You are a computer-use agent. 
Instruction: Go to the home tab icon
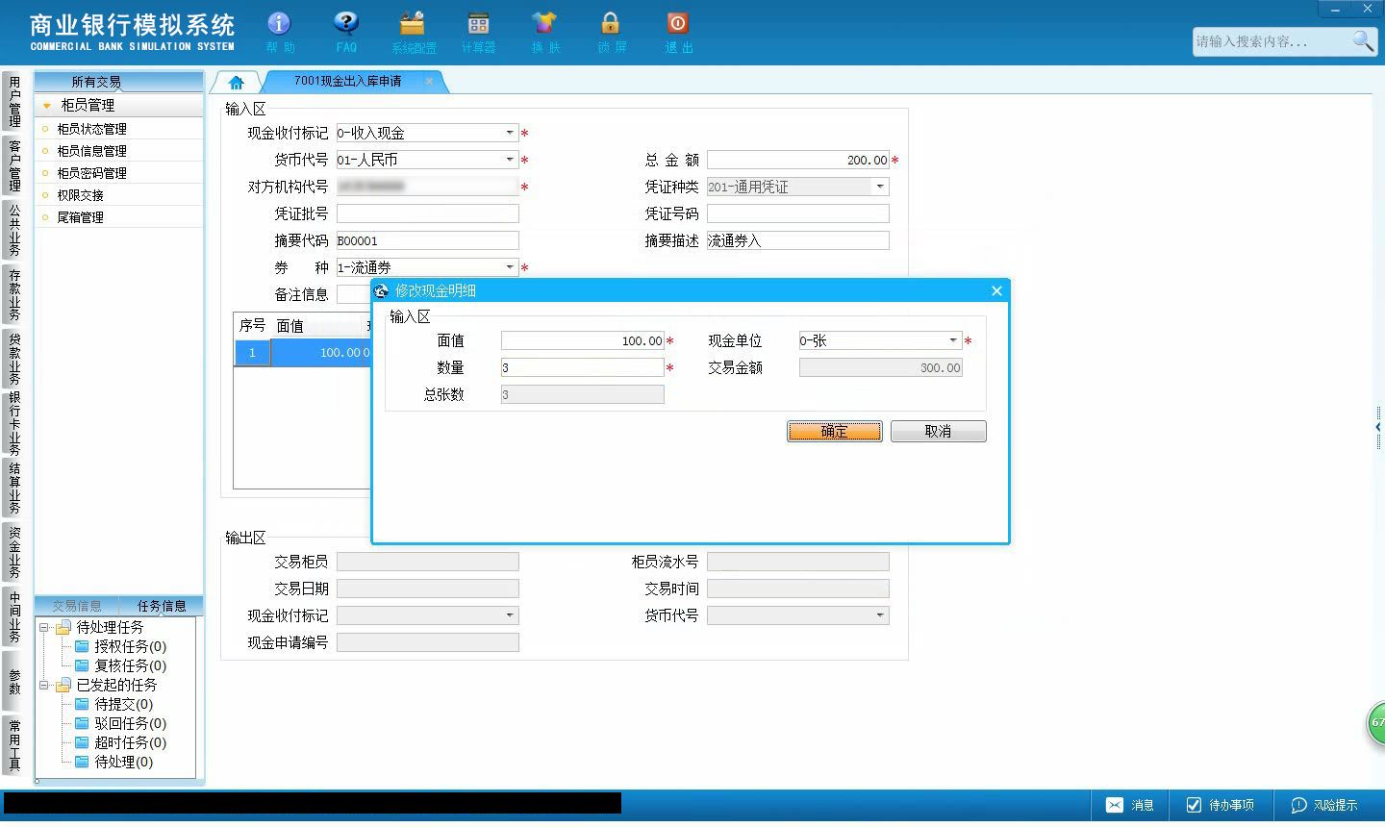point(237,82)
